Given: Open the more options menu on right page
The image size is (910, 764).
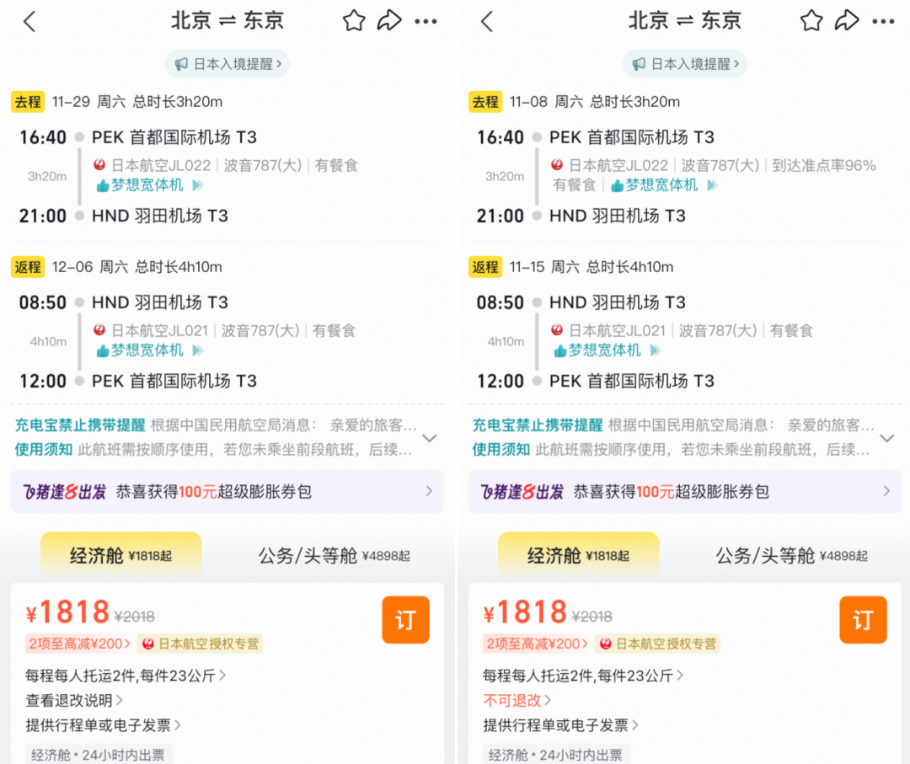Looking at the screenshot, I should pyautogui.click(x=884, y=20).
